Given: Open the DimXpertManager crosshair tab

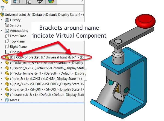Looking at the screenshot, I should tap(40, 2).
